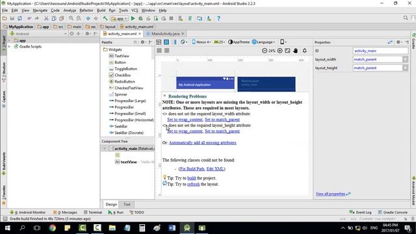
Task: Click 'Fix Build Path' link
Action: (192, 169)
